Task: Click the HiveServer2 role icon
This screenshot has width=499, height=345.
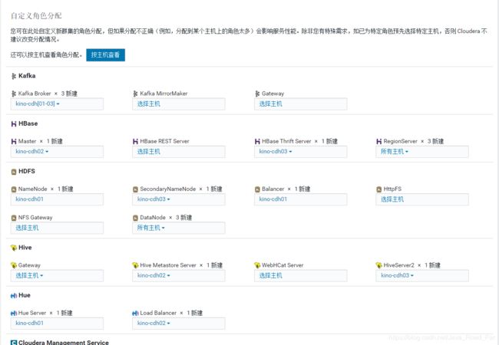Action: (x=379, y=265)
